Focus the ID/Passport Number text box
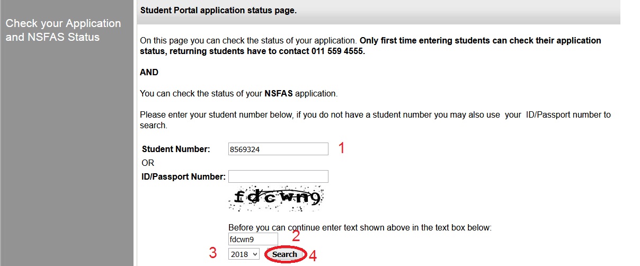Viewport: 640px width, 266px height. click(x=278, y=176)
